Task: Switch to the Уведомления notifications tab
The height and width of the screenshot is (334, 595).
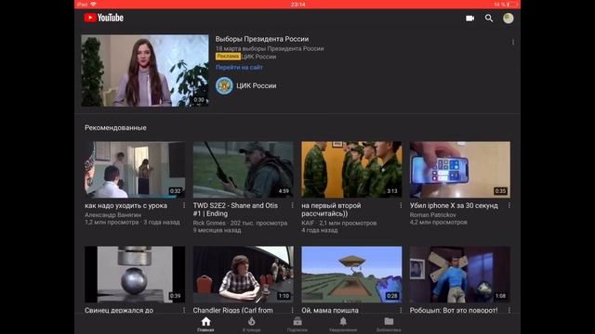Action: 343,325
